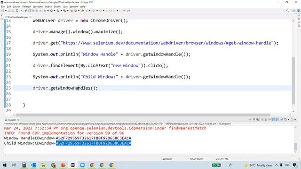Screen dimensions: 301x169
Task: Expand the External Tools dropdown arrow
Action: pos(68,11)
